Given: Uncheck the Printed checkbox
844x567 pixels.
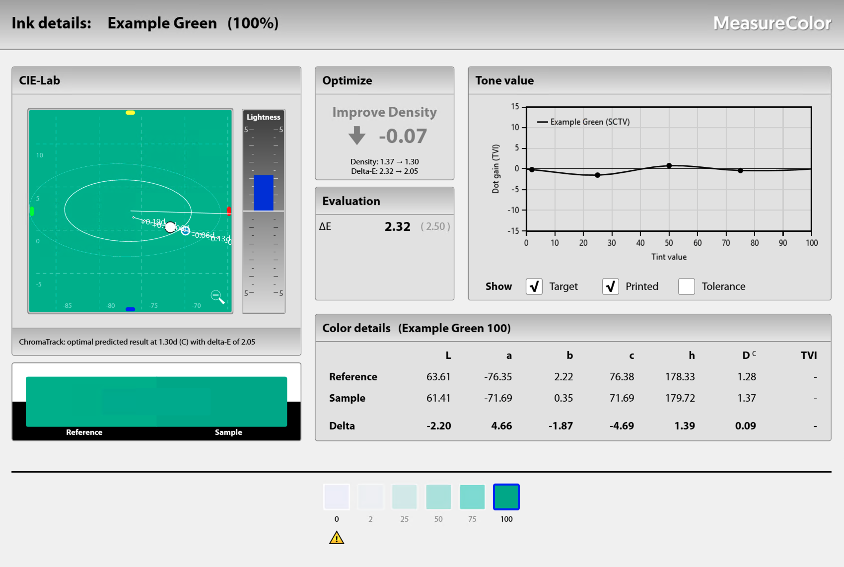Looking at the screenshot, I should pos(610,286).
